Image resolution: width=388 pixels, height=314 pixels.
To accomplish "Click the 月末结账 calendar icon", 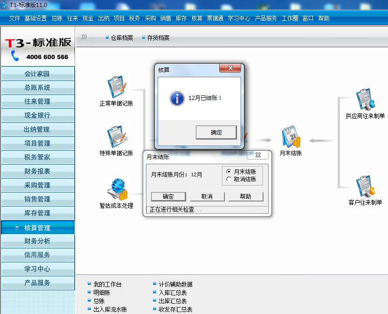I will (291, 137).
